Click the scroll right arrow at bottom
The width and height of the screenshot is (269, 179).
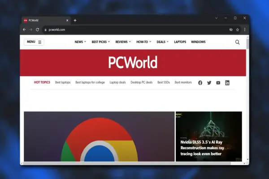coord(244,163)
